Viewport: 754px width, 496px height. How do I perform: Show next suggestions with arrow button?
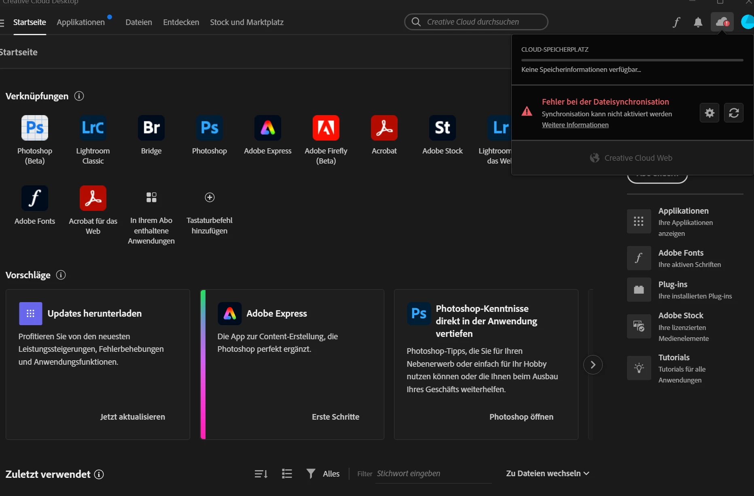point(593,365)
